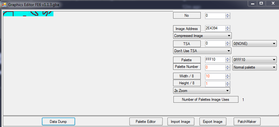This screenshot has height=127, width=279.
Task: Click the Image Address input field
Action: pyautogui.click(x=215, y=28)
